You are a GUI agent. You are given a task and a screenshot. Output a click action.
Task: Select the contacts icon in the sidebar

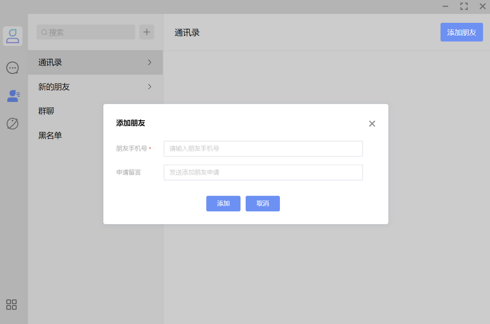[x=12, y=96]
